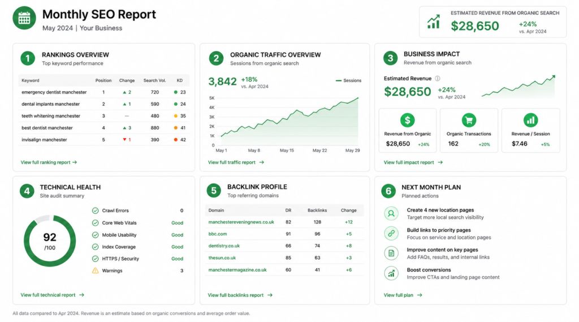The width and height of the screenshot is (579, 322).
Task: Click the KD column header
Action: coord(179,80)
